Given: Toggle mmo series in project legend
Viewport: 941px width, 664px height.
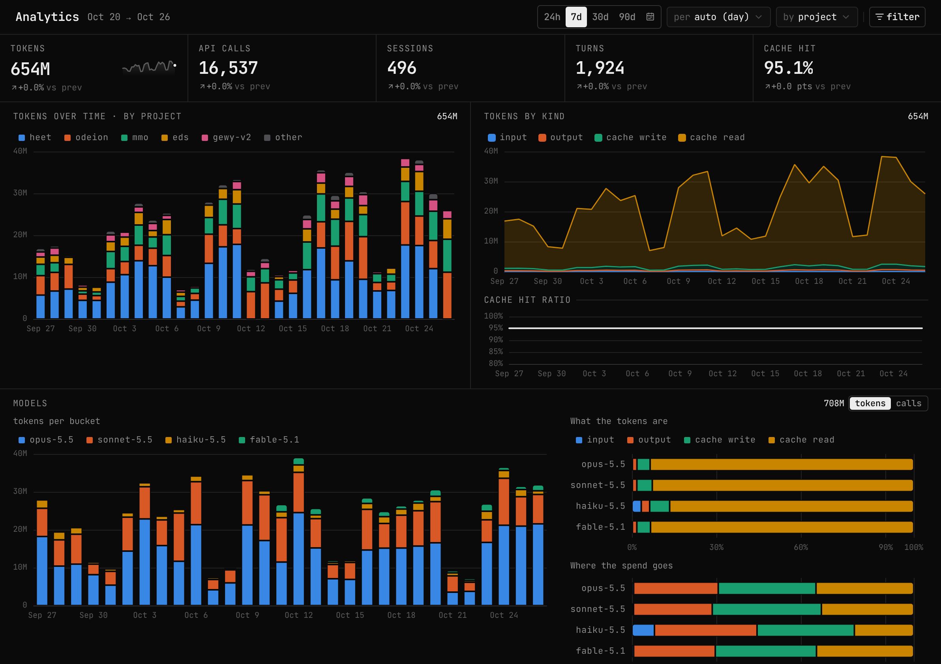Looking at the screenshot, I should tap(135, 137).
